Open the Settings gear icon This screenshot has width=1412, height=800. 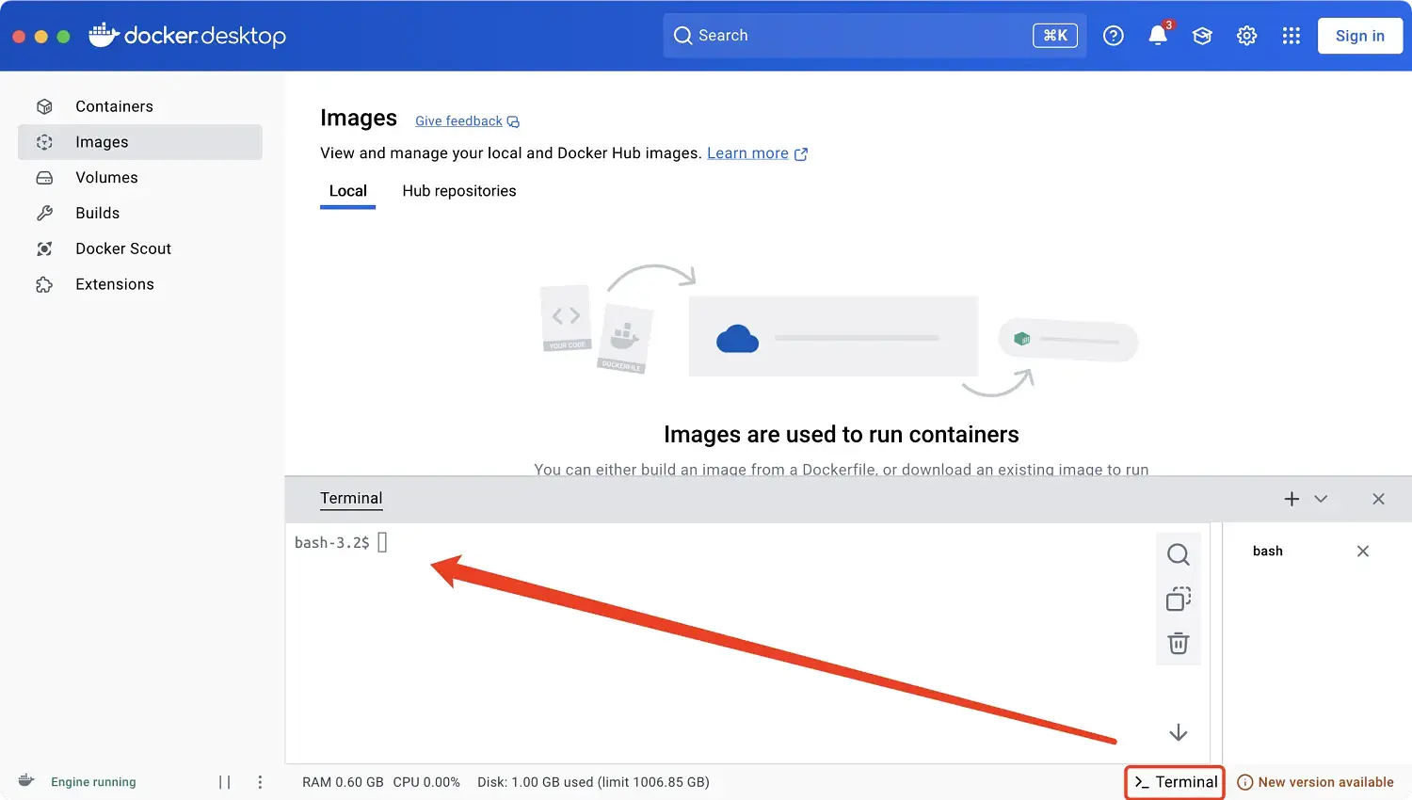coord(1246,36)
